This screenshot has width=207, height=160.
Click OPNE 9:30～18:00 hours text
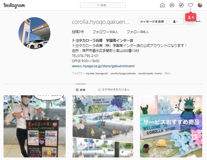click(85, 61)
